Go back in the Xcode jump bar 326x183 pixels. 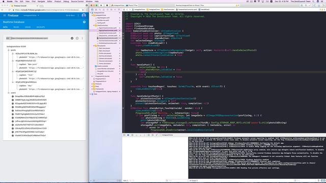127,10
